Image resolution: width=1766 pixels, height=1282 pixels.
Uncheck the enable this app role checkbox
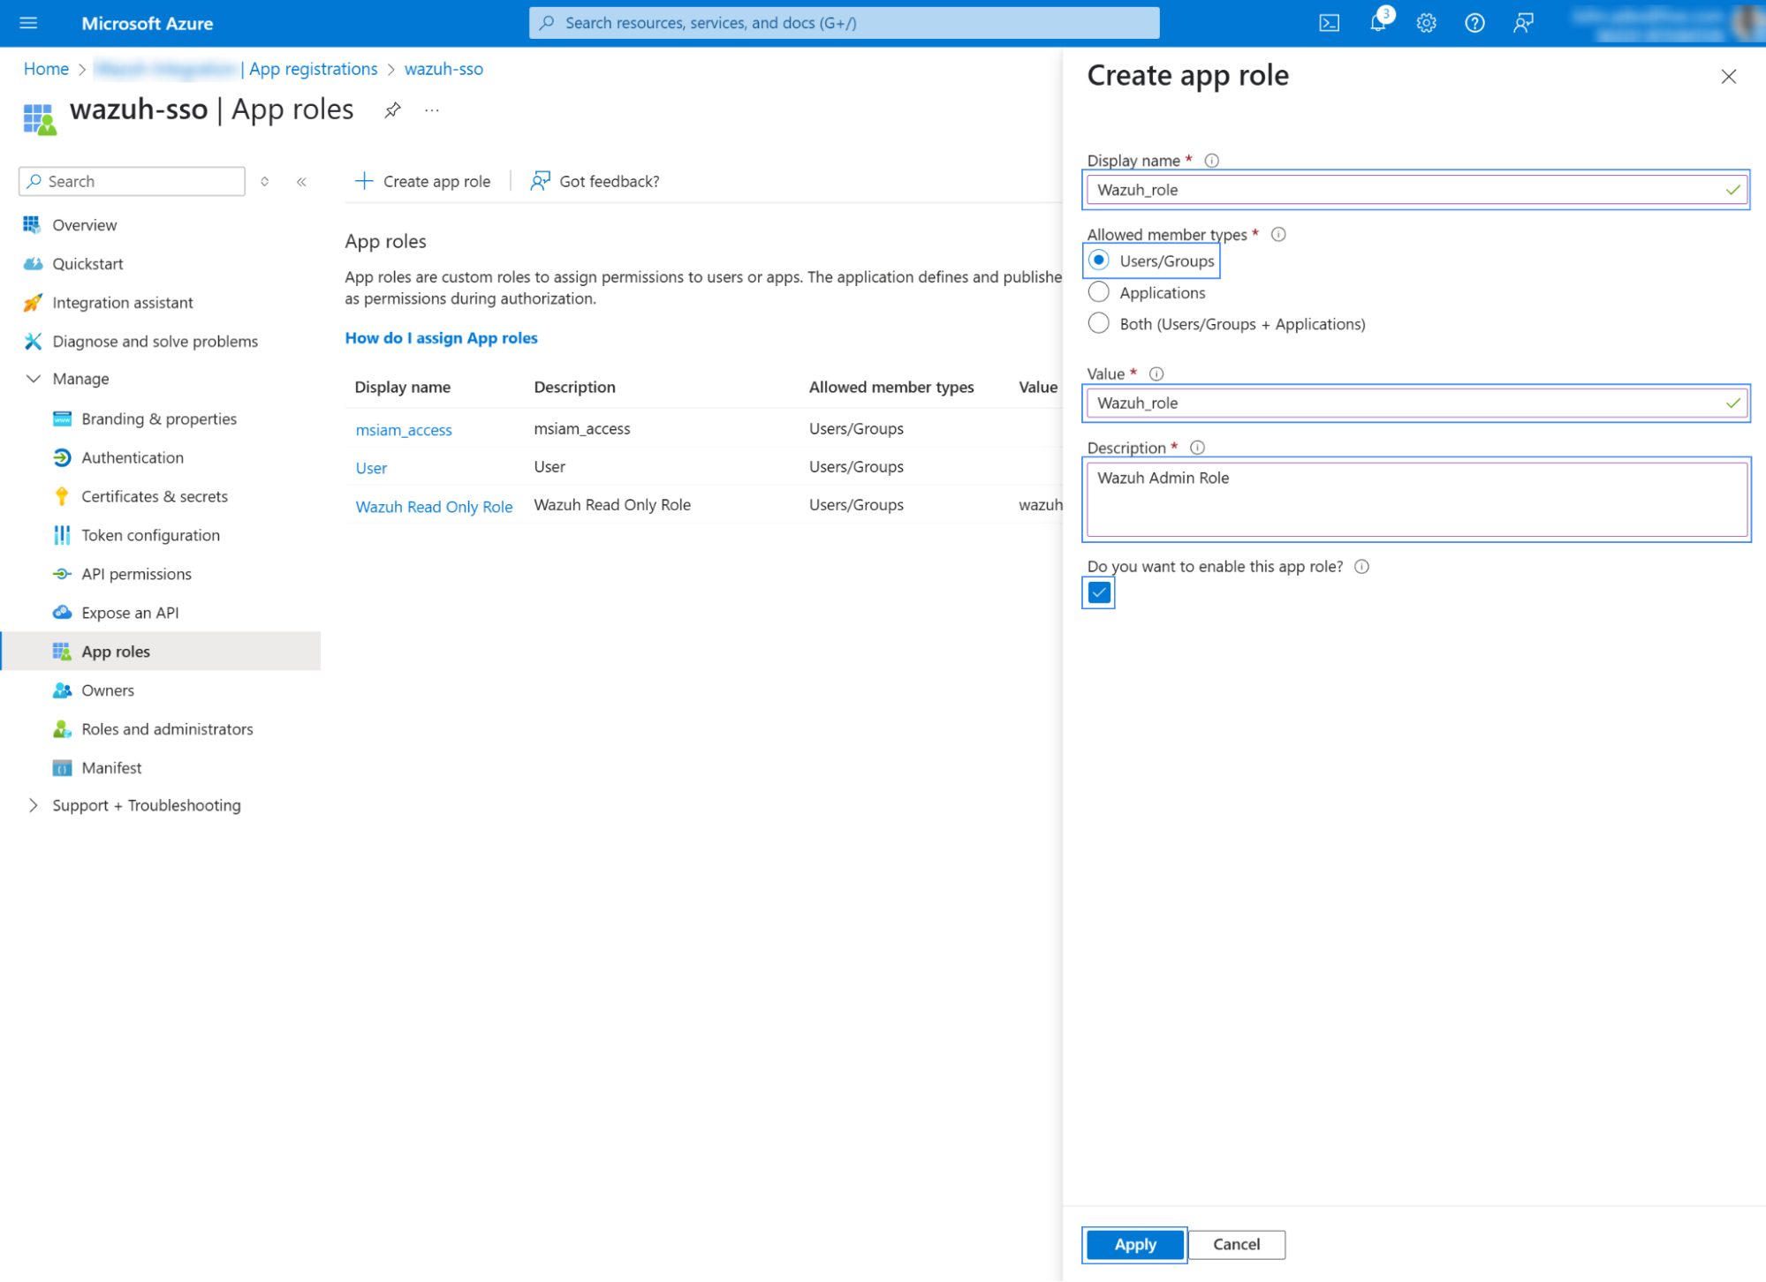[1099, 593]
